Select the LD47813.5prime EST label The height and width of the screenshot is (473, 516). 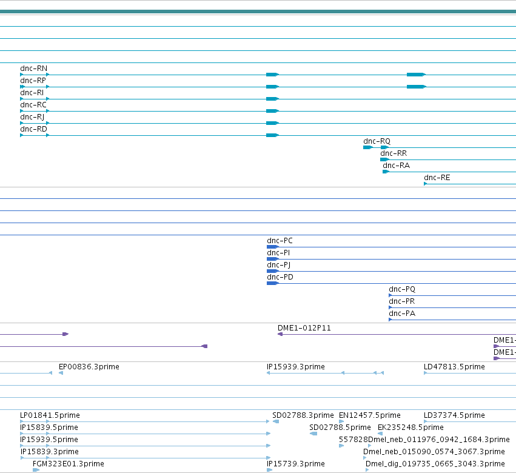pyautogui.click(x=455, y=367)
